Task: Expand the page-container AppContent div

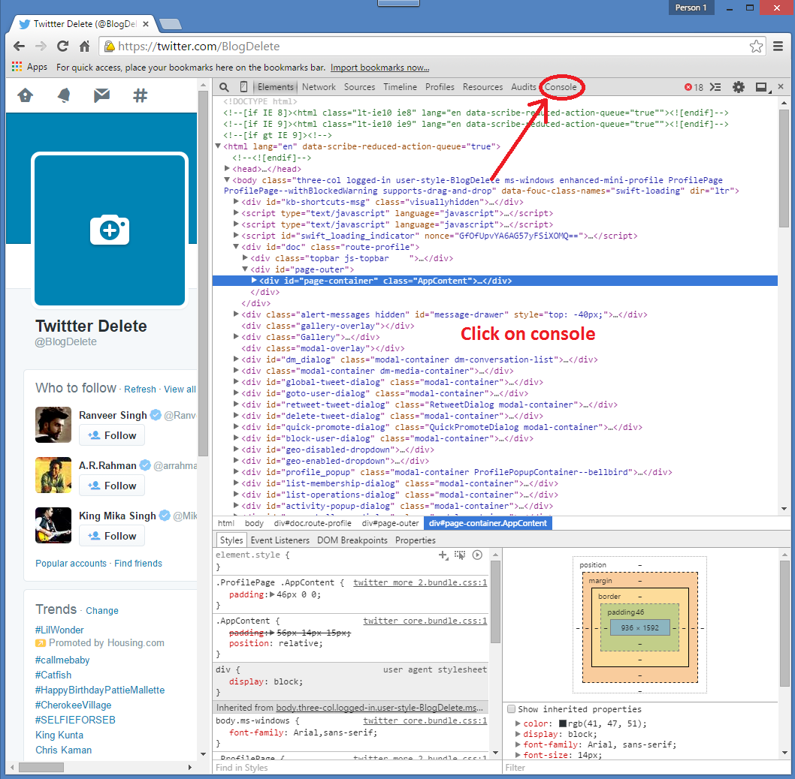Action: pos(255,280)
